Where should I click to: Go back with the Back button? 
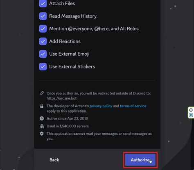(54, 160)
